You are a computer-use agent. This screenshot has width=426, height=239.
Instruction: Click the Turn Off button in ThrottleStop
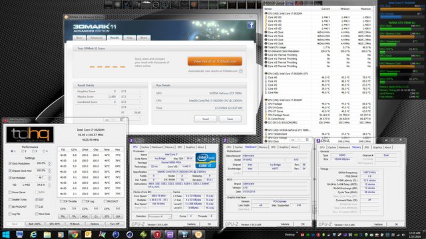pyautogui.click(x=114, y=224)
